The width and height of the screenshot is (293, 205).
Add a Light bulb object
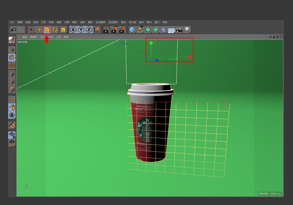pyautogui.click(x=187, y=30)
